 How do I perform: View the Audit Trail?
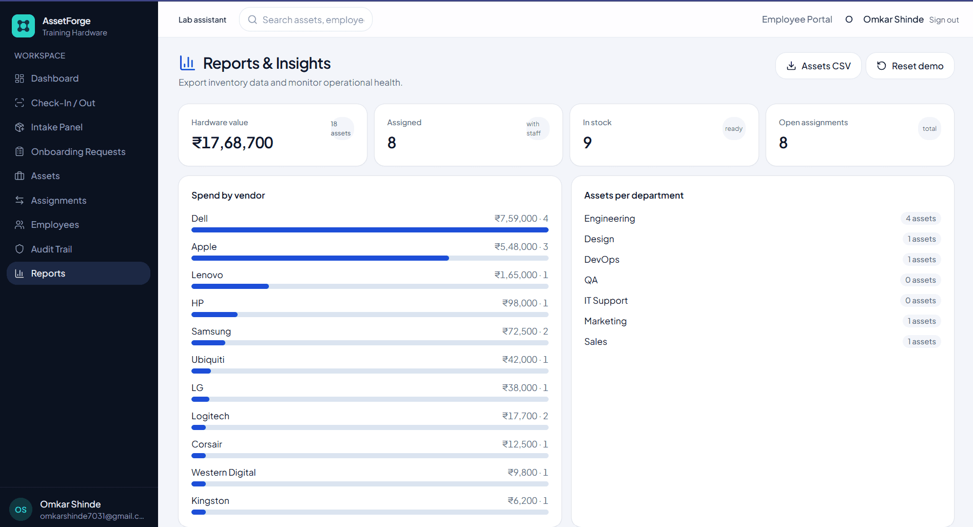(x=79, y=249)
